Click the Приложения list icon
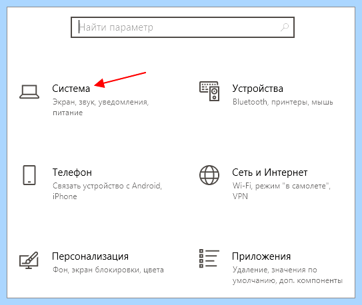362x305 pixels. pos(209,258)
